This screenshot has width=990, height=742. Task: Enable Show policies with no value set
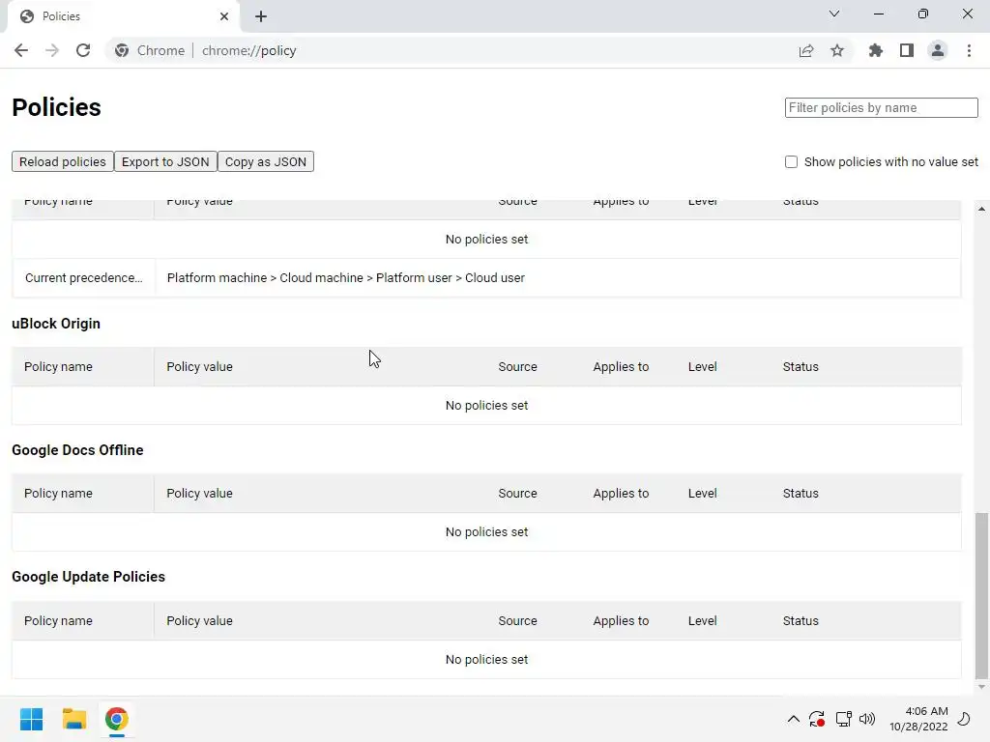[x=791, y=162]
